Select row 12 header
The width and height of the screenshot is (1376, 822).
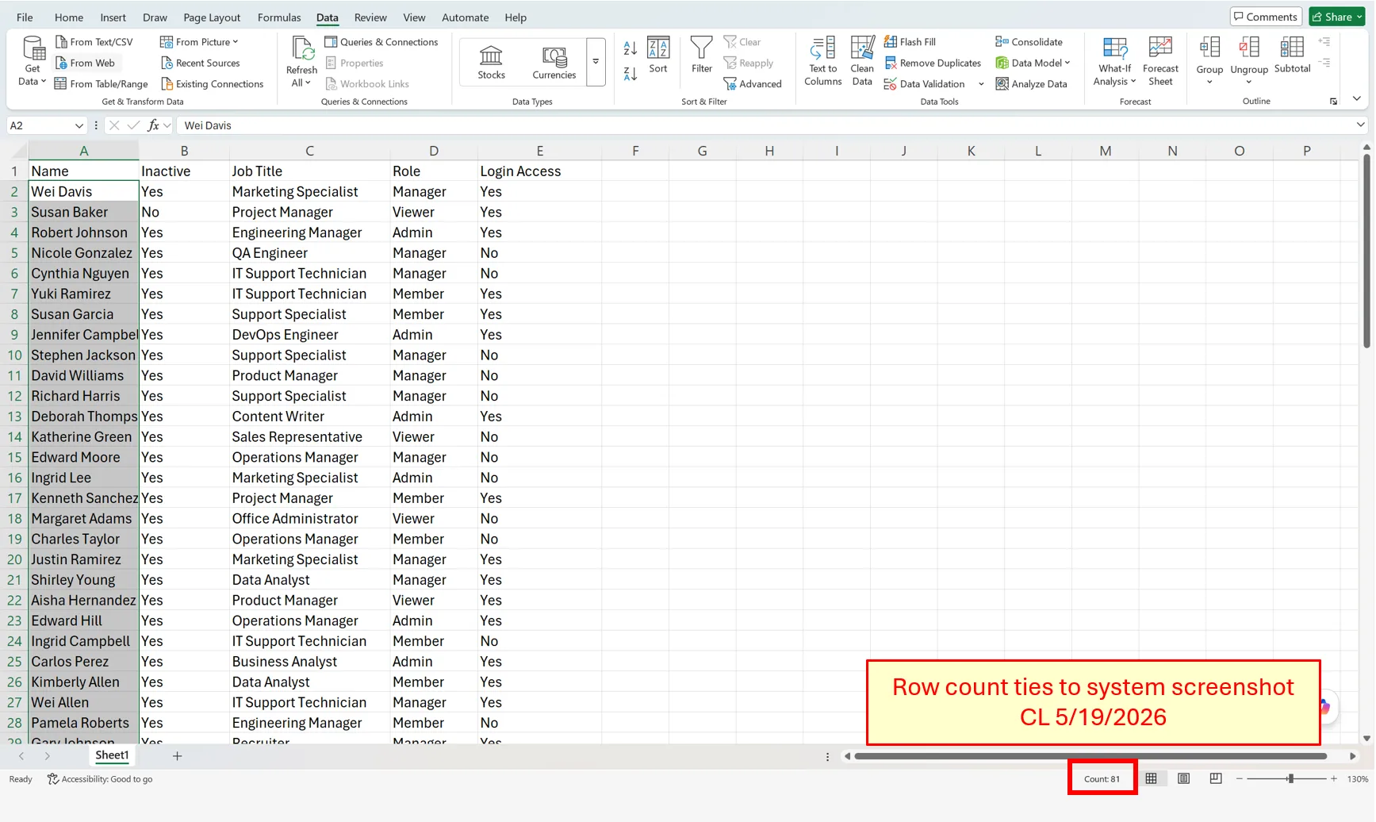tap(14, 396)
